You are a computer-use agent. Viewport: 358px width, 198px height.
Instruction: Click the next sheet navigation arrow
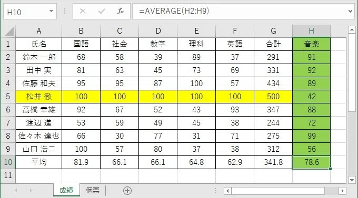pos(31,190)
